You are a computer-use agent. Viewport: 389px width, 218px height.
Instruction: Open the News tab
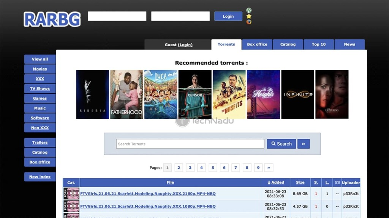pos(349,44)
